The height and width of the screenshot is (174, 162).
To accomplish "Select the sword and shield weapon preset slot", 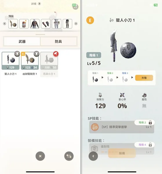I will [13, 24].
